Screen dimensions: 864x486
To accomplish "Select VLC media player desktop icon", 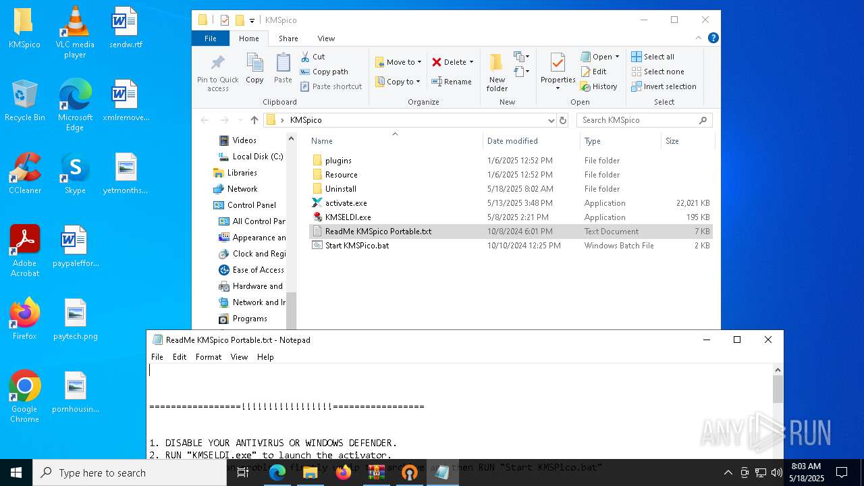I will click(75, 32).
